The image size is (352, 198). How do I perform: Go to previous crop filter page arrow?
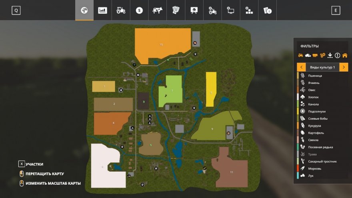pyautogui.click(x=301, y=67)
